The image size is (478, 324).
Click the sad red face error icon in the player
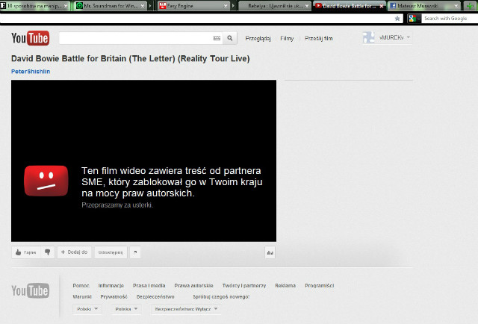[x=46, y=181]
